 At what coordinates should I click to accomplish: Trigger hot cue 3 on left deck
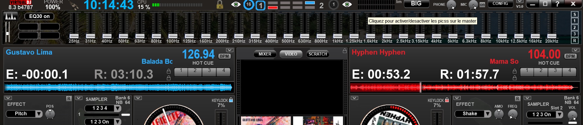tap(209, 72)
